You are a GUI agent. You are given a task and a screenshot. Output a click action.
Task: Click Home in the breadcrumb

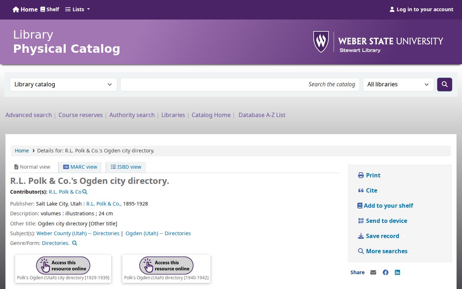click(22, 151)
